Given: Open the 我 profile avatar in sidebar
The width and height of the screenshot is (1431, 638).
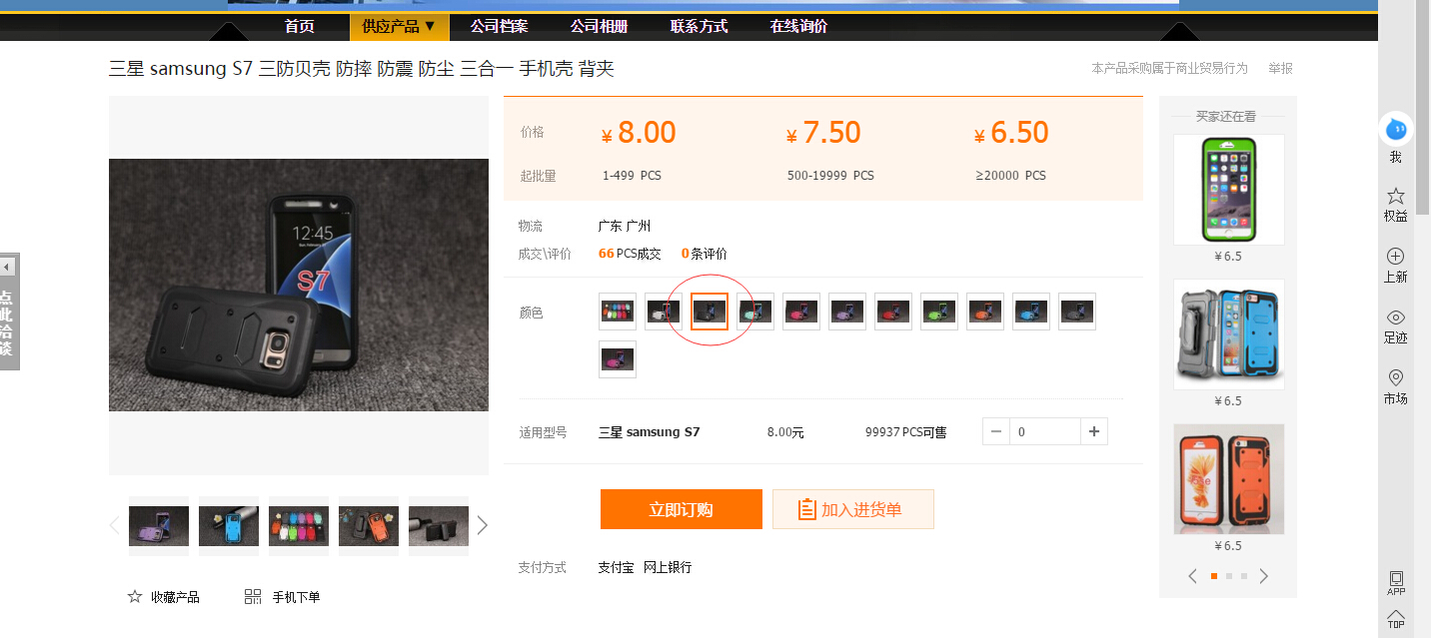Looking at the screenshot, I should pyautogui.click(x=1396, y=129).
